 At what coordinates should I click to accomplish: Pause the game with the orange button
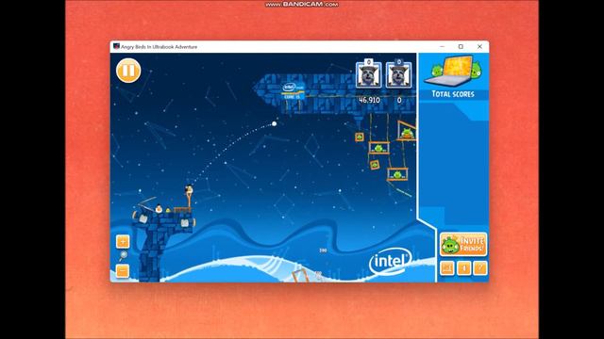point(128,71)
